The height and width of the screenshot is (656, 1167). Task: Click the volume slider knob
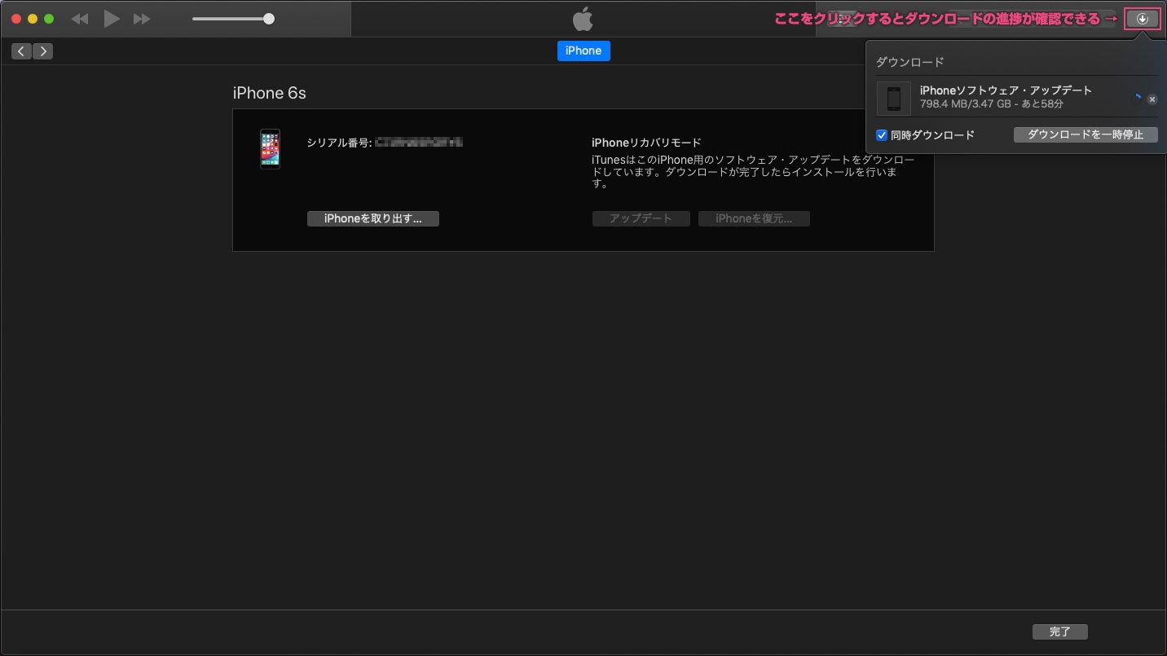tap(269, 19)
